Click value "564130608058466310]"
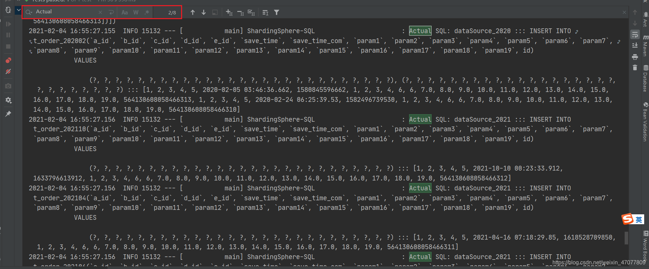The image size is (649, 269). click(x=204, y=109)
